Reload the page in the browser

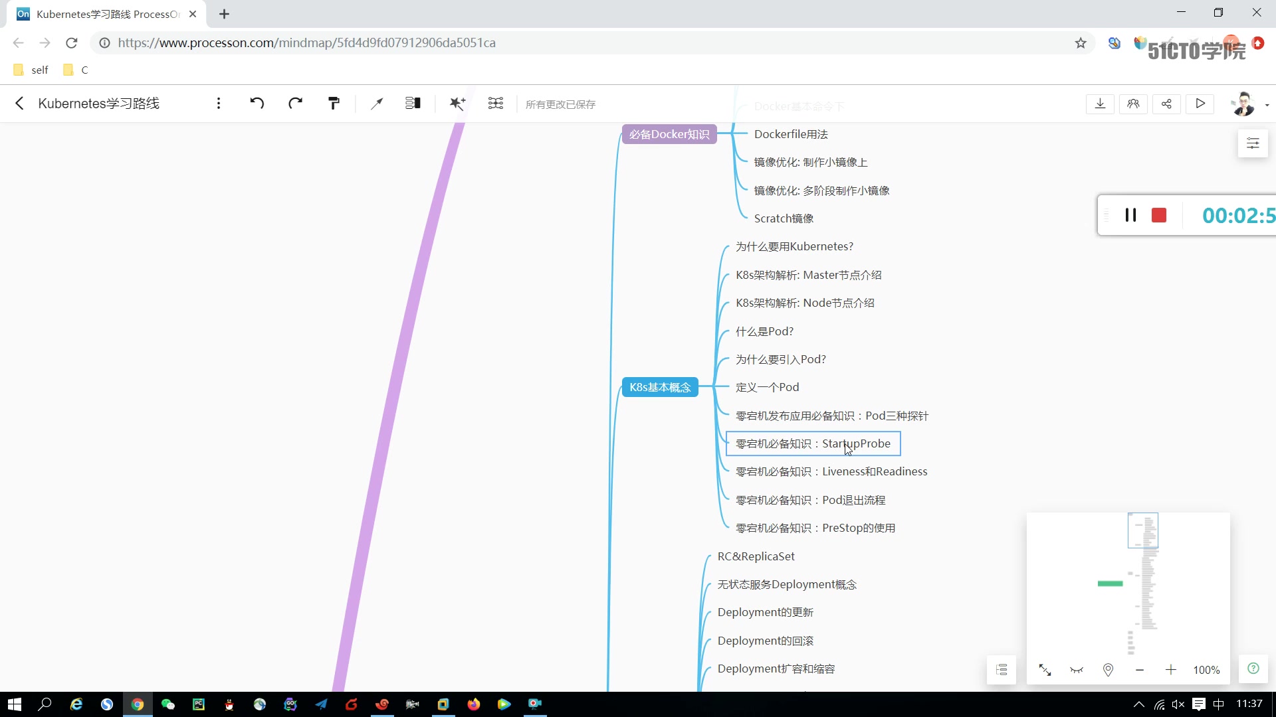pyautogui.click(x=72, y=42)
